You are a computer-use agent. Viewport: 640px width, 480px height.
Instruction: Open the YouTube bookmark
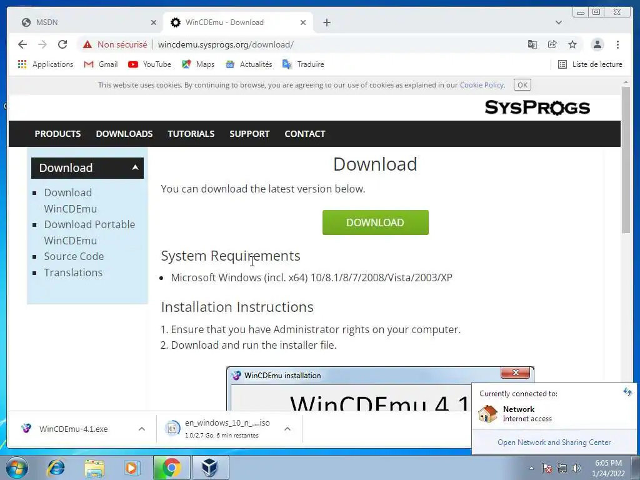coord(149,64)
